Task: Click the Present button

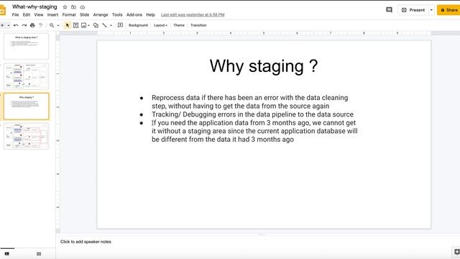Action: pos(413,10)
